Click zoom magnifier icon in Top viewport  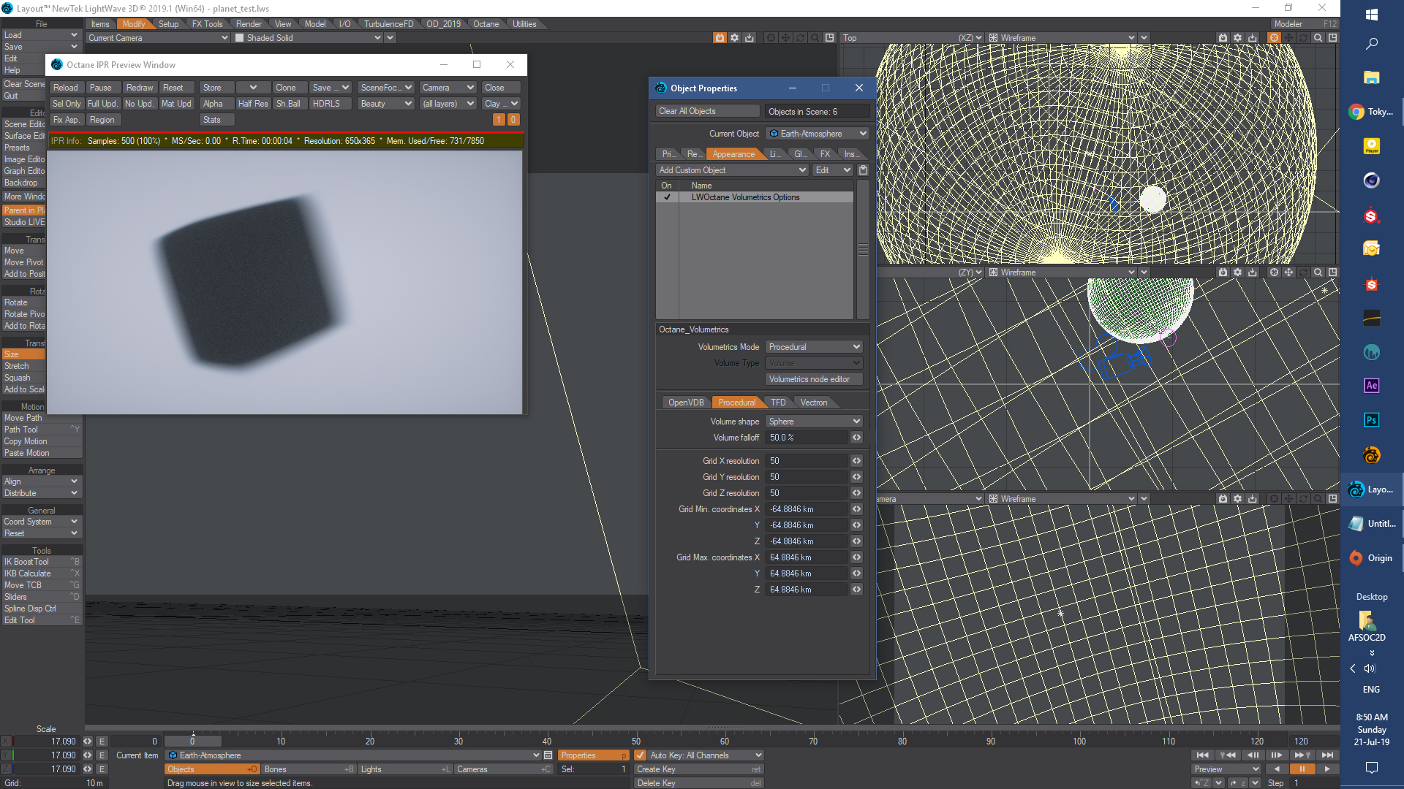[1318, 38]
